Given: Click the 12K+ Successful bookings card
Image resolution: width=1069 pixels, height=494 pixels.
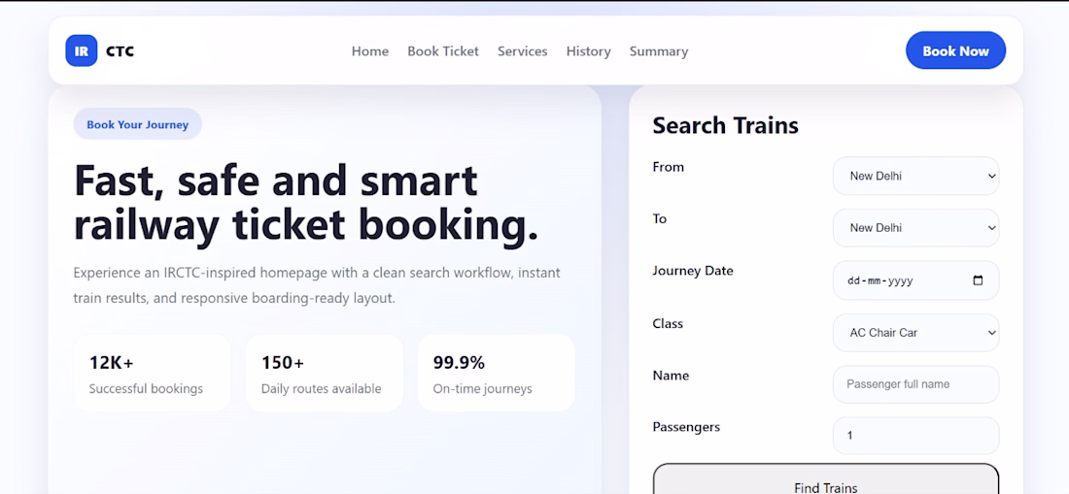Looking at the screenshot, I should pyautogui.click(x=152, y=373).
